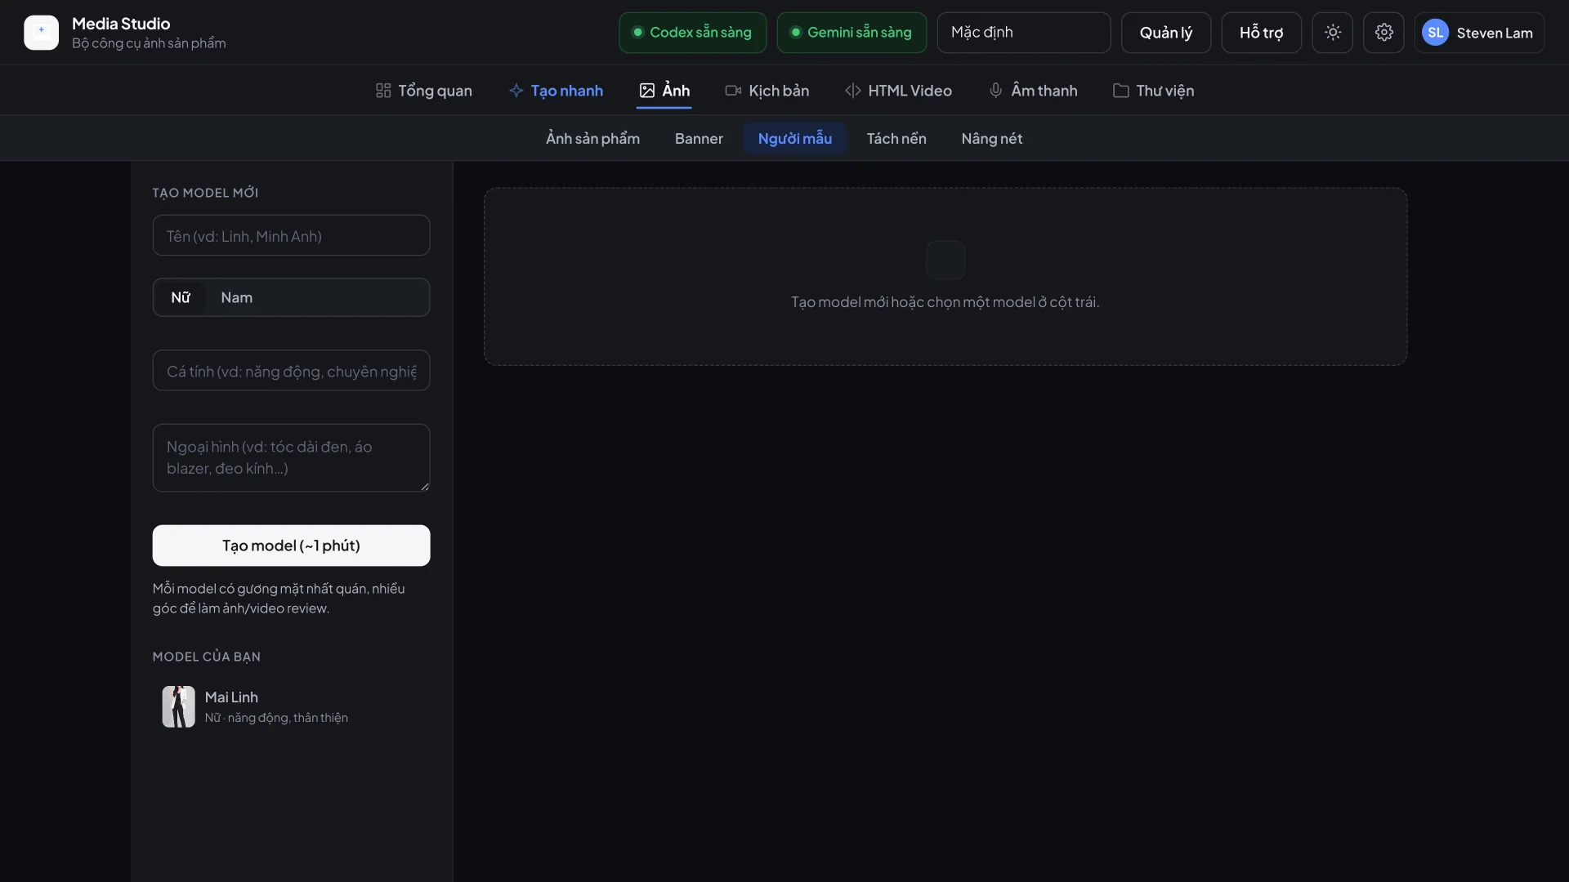
Task: Click the empty-state placeholder icon
Action: [945, 261]
